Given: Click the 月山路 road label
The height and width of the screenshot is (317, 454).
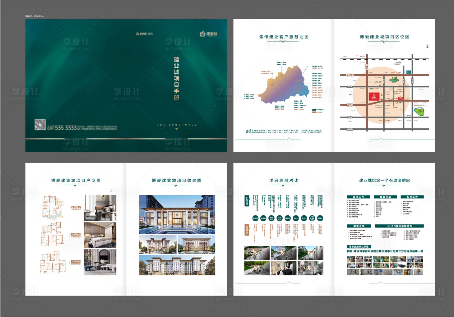Looking at the screenshot, I should click(367, 67).
